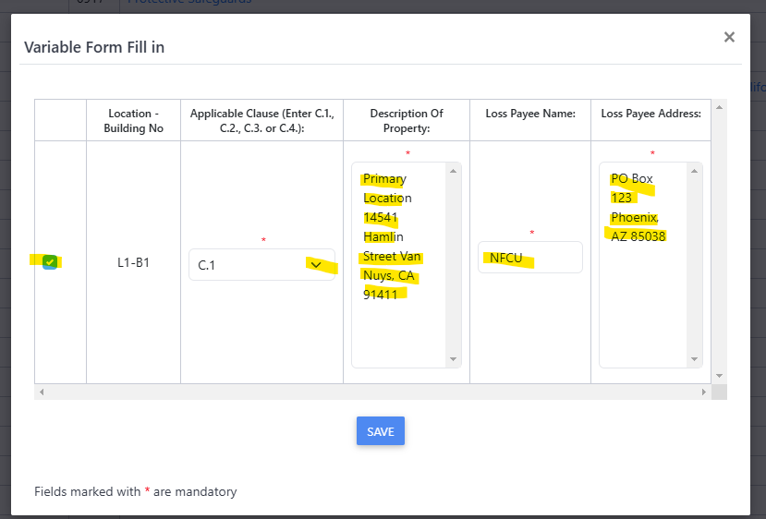Click the Loss Payee Address column header
The height and width of the screenshot is (519, 766).
point(650,114)
